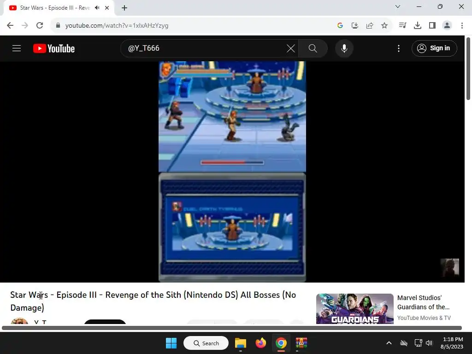Toggle the Chrome side panel
The height and width of the screenshot is (354, 472).
coord(432,25)
